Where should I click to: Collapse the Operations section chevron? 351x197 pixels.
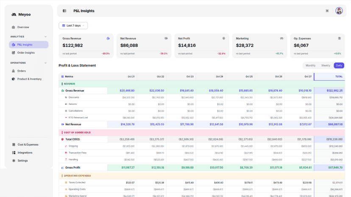(45, 63)
